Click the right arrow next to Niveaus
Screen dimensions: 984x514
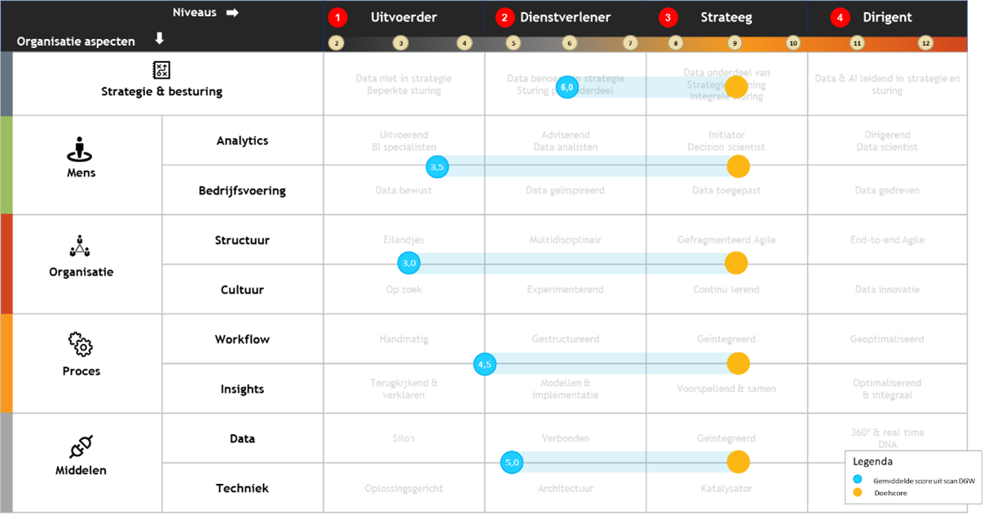(232, 13)
